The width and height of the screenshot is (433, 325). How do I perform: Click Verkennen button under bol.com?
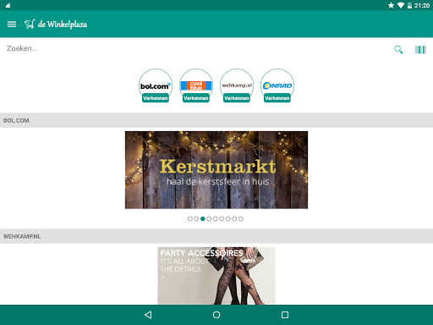(x=156, y=98)
